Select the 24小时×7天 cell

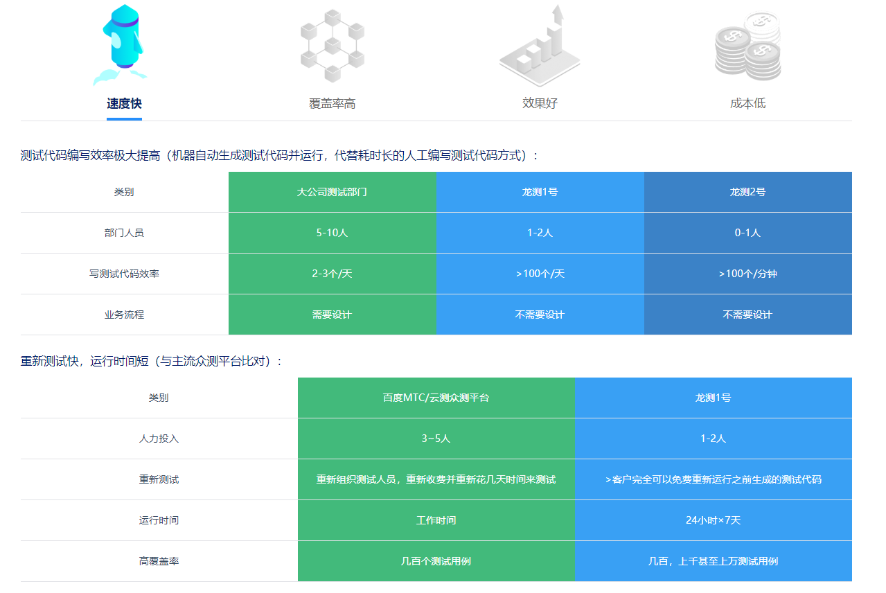pyautogui.click(x=714, y=520)
